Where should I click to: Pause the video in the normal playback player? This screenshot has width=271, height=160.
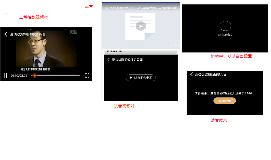point(5,76)
